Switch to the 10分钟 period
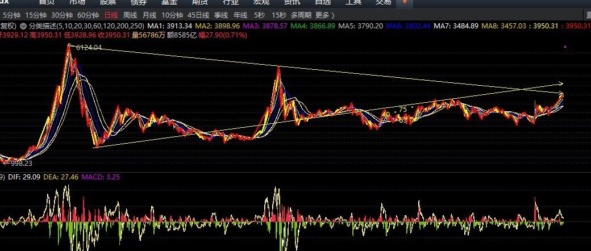Viewport: 591px width, 251px height. [172, 15]
